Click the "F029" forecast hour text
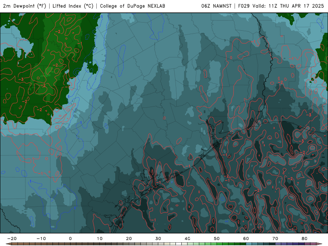Viewport: 328px width, 246px height. tap(244, 6)
